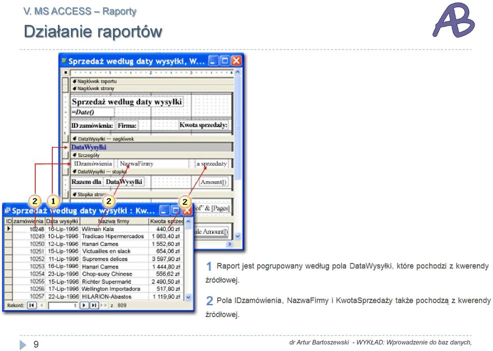The width and height of the screenshot is (493, 351).
Task: Click 'Nazwa firmy' column header in datasheet
Action: (114, 221)
